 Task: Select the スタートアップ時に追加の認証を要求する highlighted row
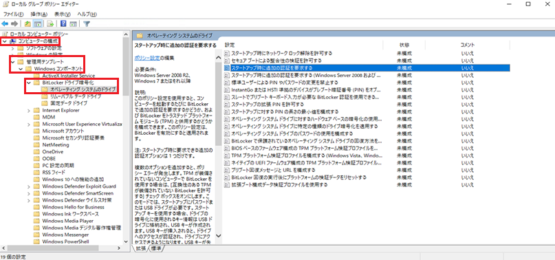click(x=367, y=67)
